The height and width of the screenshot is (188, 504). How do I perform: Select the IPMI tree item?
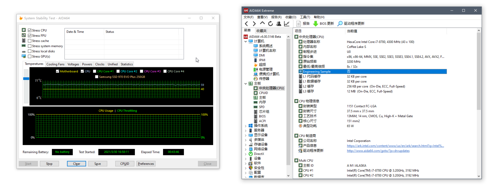[x=259, y=60]
